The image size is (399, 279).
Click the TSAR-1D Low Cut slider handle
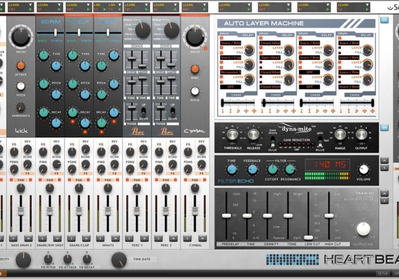click(308, 238)
